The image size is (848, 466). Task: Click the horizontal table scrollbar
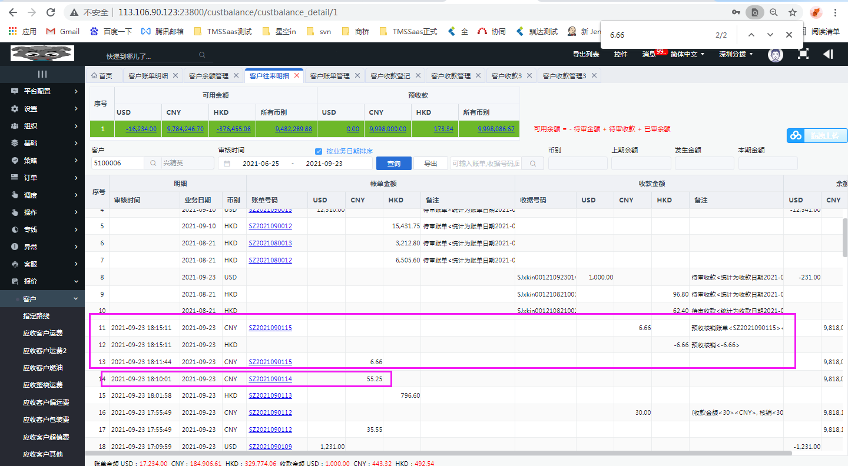(x=438, y=454)
